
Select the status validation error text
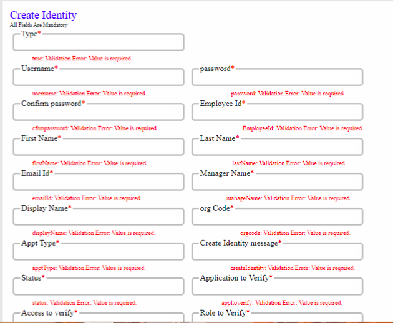[84, 302]
